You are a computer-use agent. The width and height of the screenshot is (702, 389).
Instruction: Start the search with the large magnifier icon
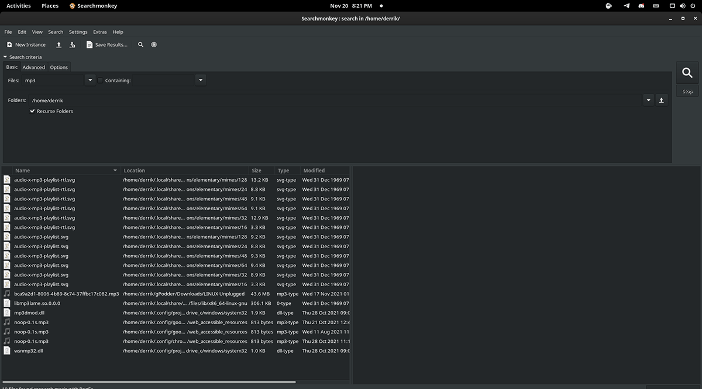coord(687,72)
